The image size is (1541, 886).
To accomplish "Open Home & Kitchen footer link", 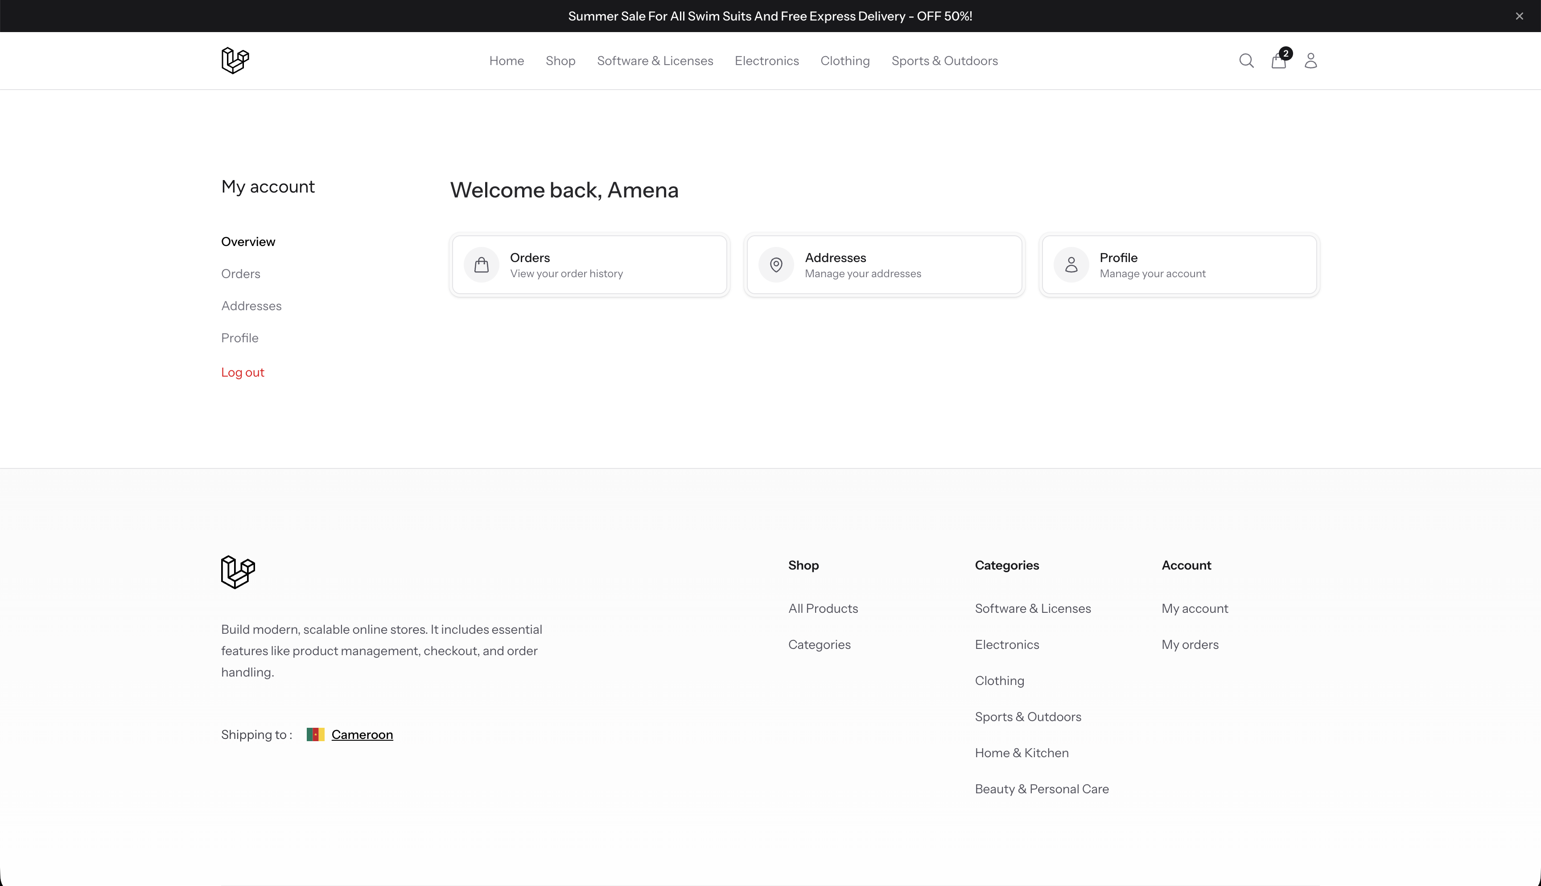I will [x=1021, y=753].
